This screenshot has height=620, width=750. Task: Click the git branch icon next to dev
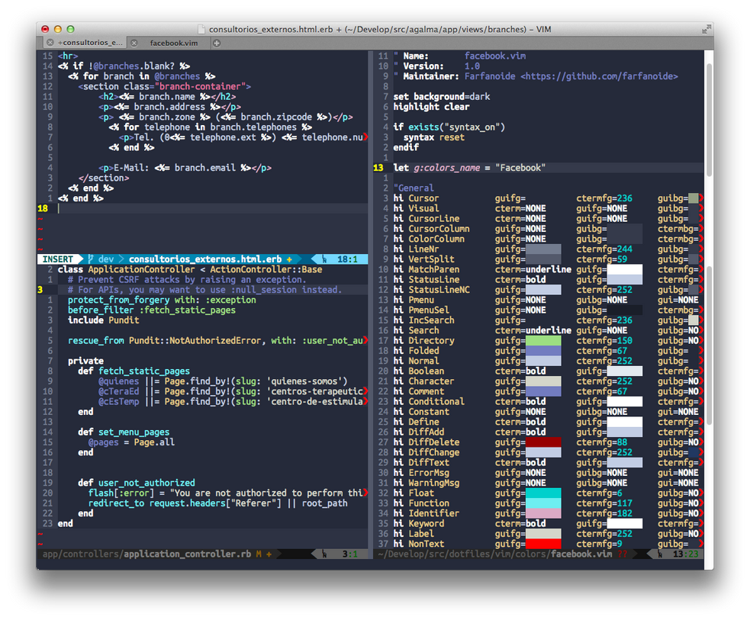(x=90, y=259)
